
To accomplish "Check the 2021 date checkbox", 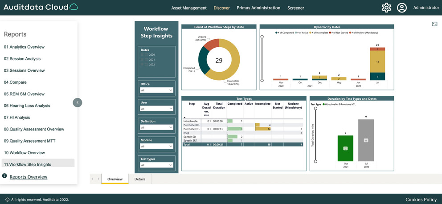I will pos(146,59).
